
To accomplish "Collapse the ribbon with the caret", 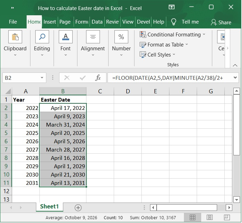I will pyautogui.click(x=235, y=65).
